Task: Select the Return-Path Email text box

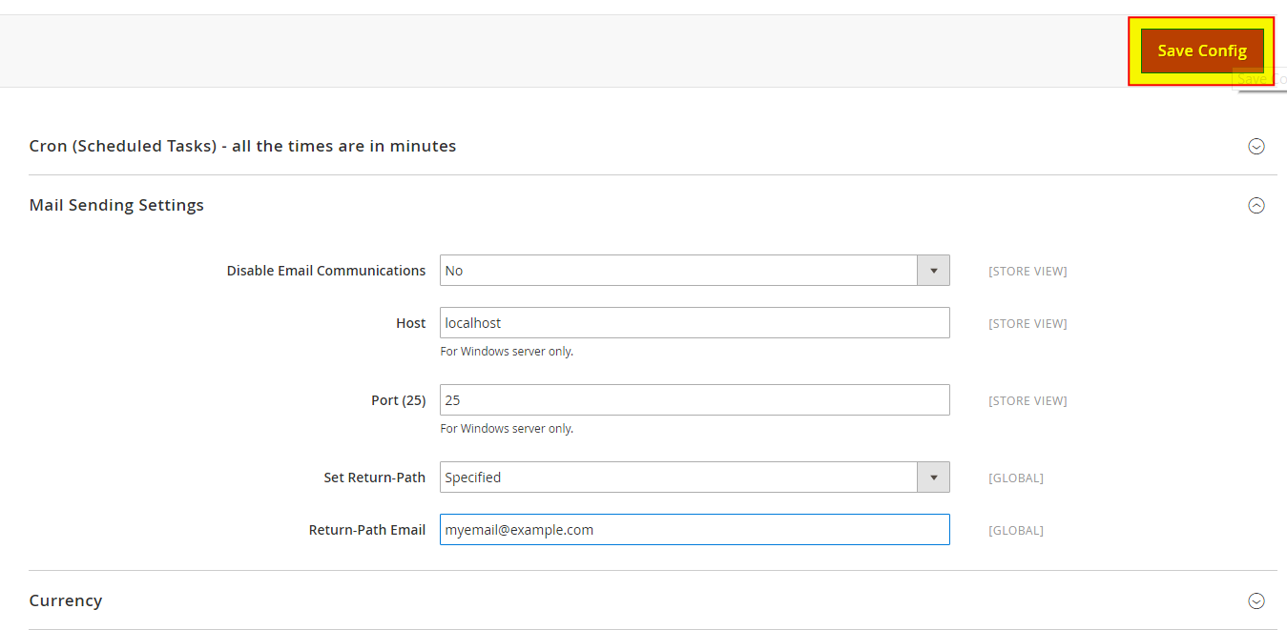Action: click(694, 530)
